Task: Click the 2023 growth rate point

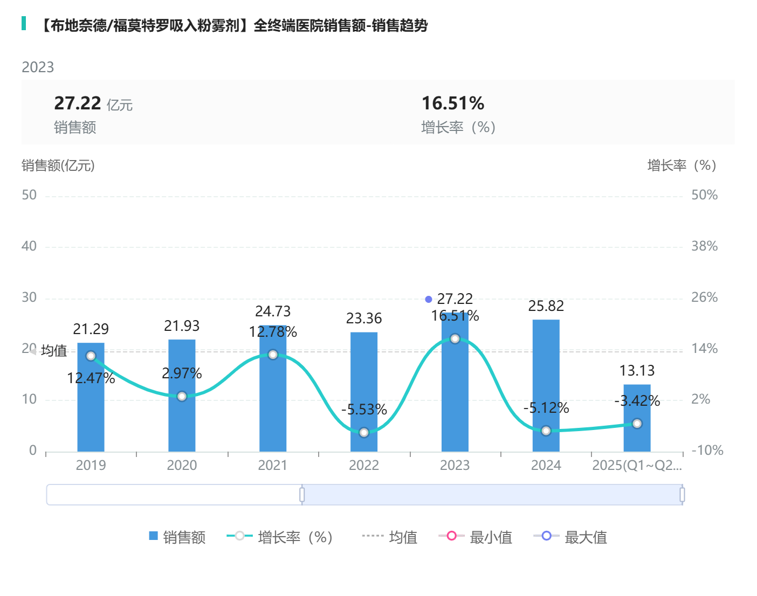Action: [455, 339]
